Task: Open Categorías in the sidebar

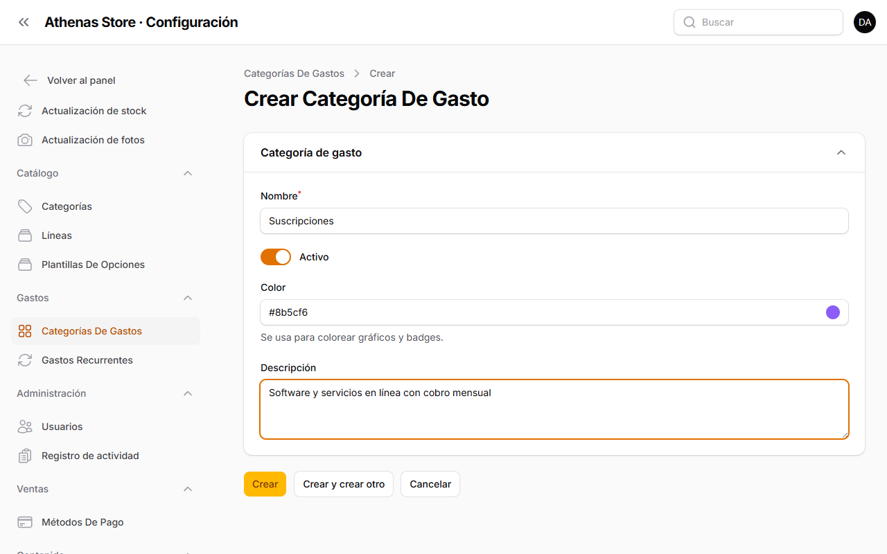Action: tap(105, 206)
